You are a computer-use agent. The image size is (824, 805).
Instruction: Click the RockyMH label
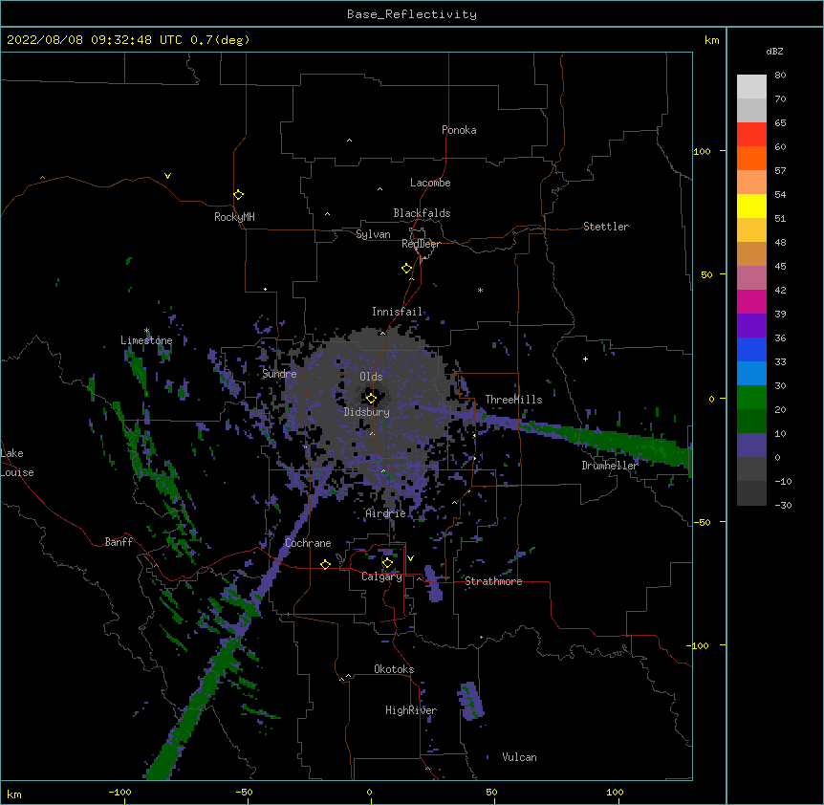tap(234, 217)
